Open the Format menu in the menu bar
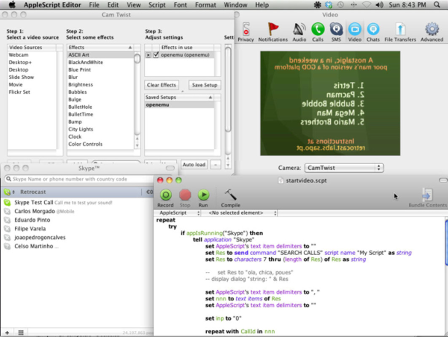Viewport: 448px width, 337px height. [x=205, y=5]
